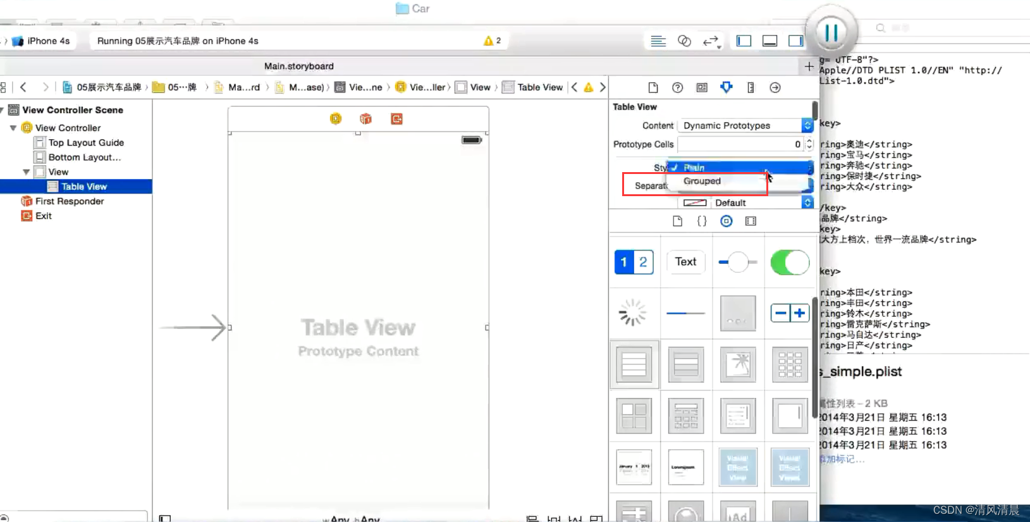
Task: Show the Assistant editor
Action: 684,41
